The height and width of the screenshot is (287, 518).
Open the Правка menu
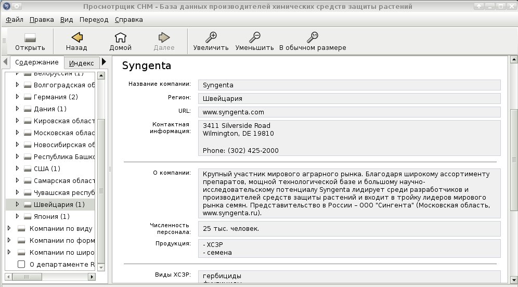(x=42, y=20)
